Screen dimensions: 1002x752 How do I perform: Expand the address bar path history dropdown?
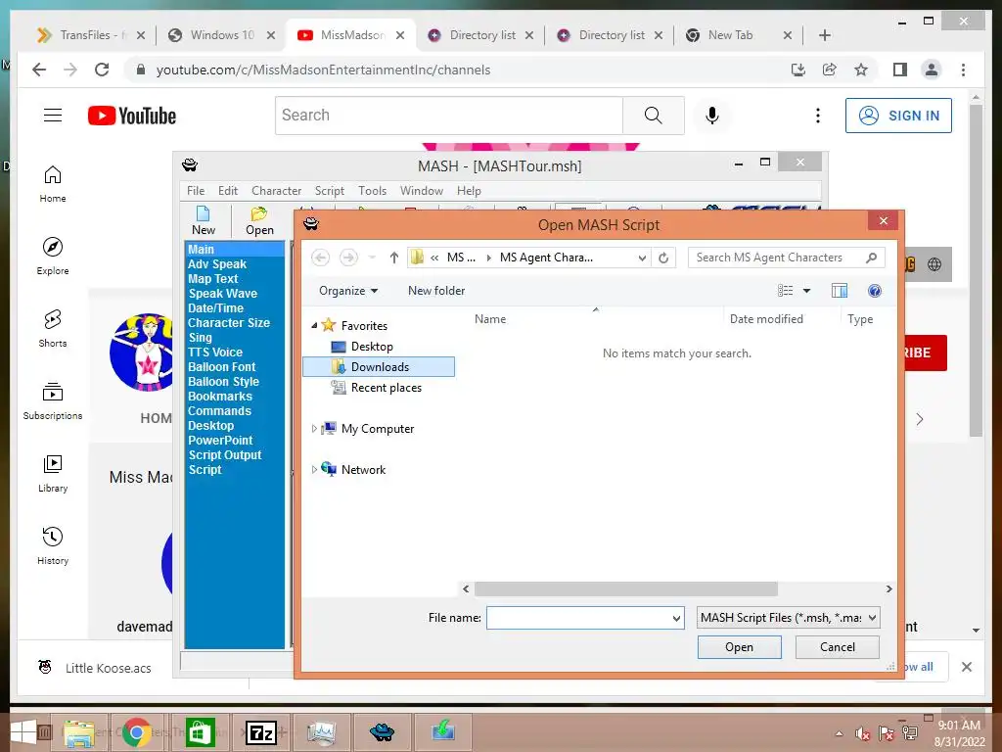642,258
